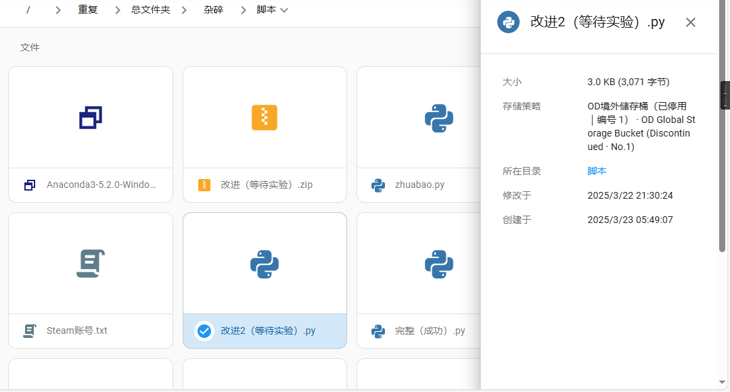The image size is (730, 392).
Task: Open the 脚本 directory link in details
Action: coord(597,171)
